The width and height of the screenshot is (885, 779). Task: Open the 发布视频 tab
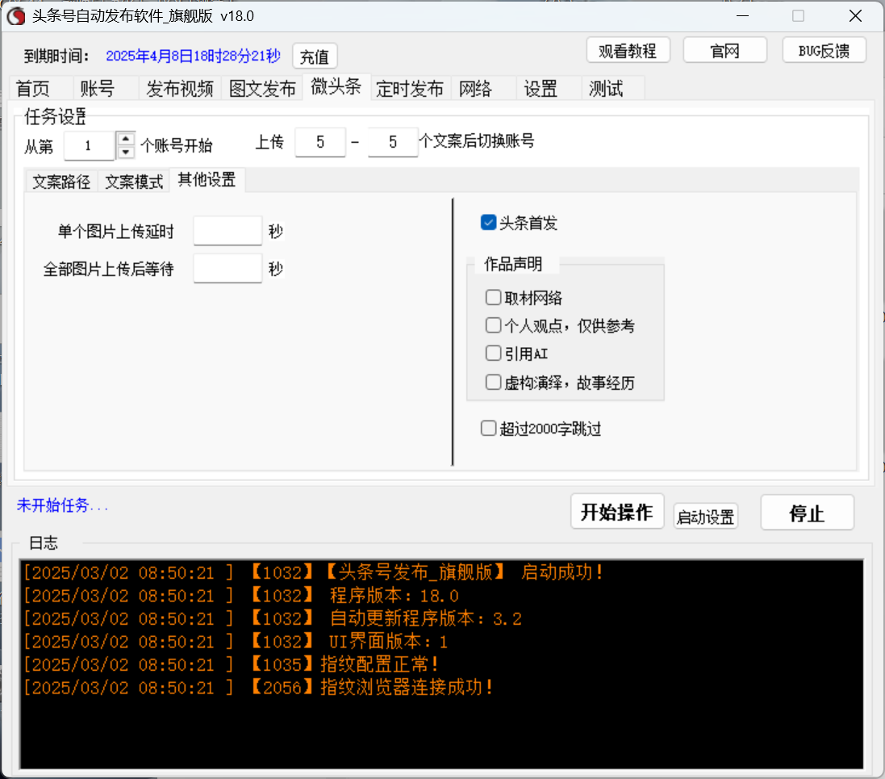click(179, 89)
